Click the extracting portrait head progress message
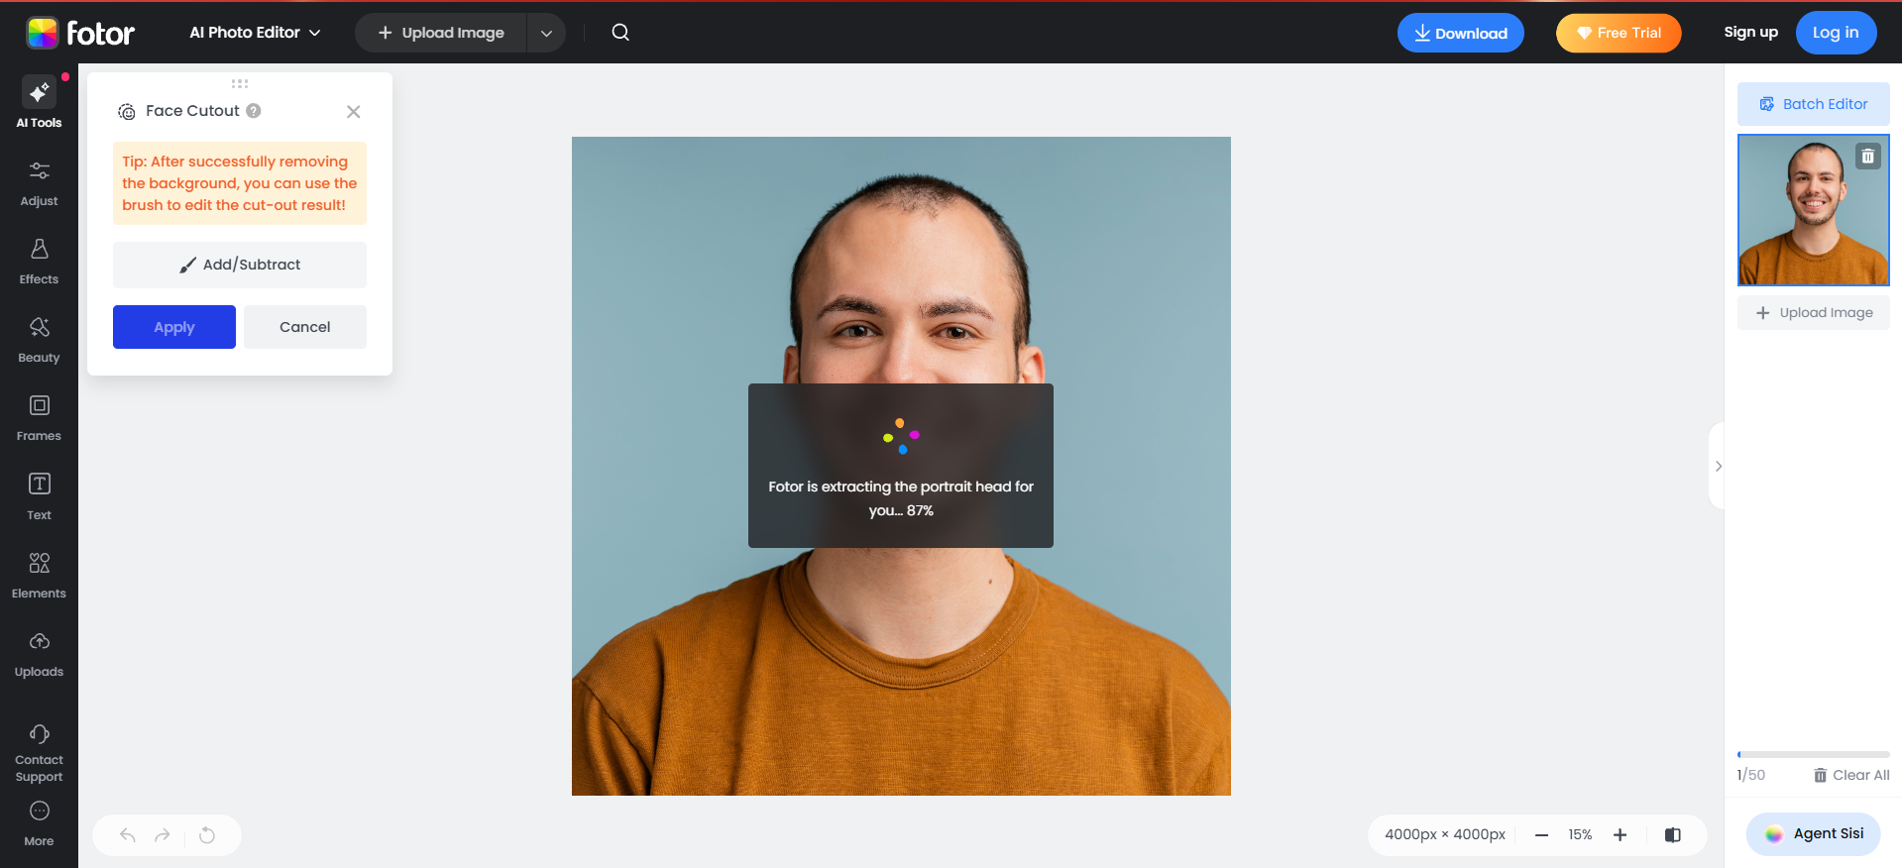The height and width of the screenshot is (868, 1902). point(901,498)
